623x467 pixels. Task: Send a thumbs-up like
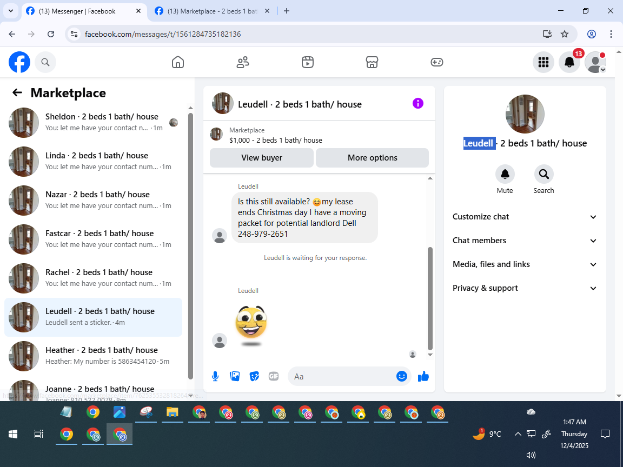[423, 376]
